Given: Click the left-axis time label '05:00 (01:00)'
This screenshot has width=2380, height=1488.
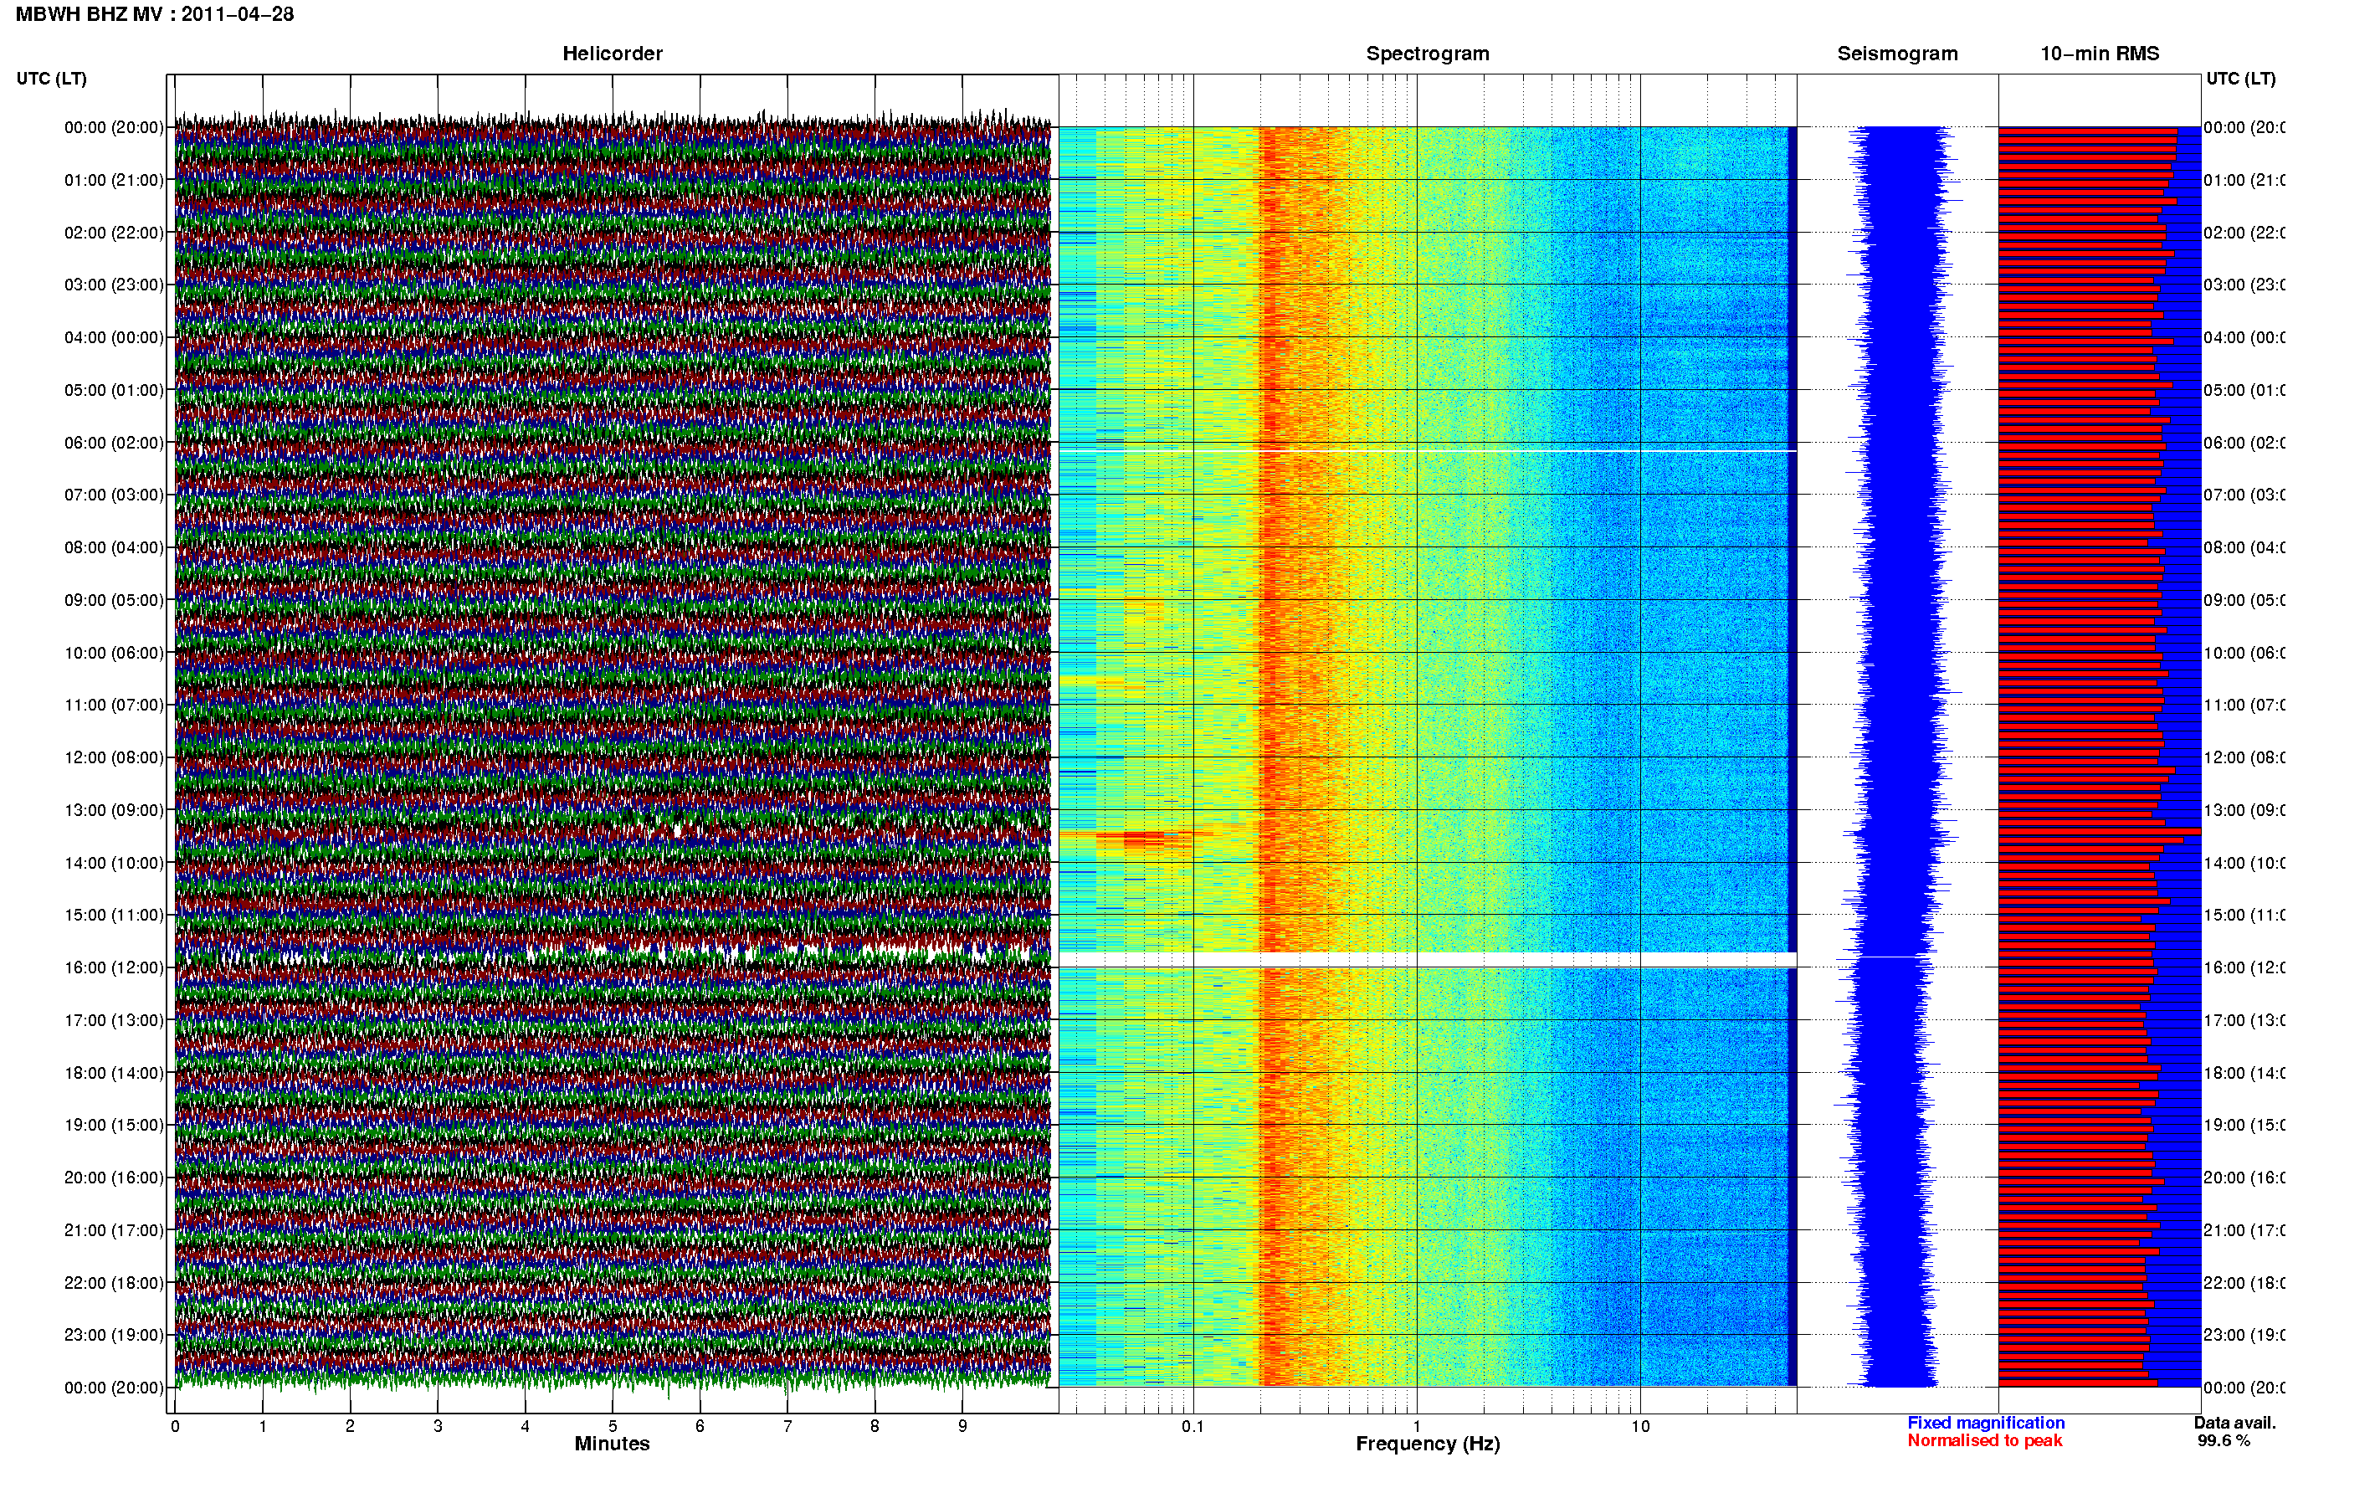Looking at the screenshot, I should pos(114,390).
